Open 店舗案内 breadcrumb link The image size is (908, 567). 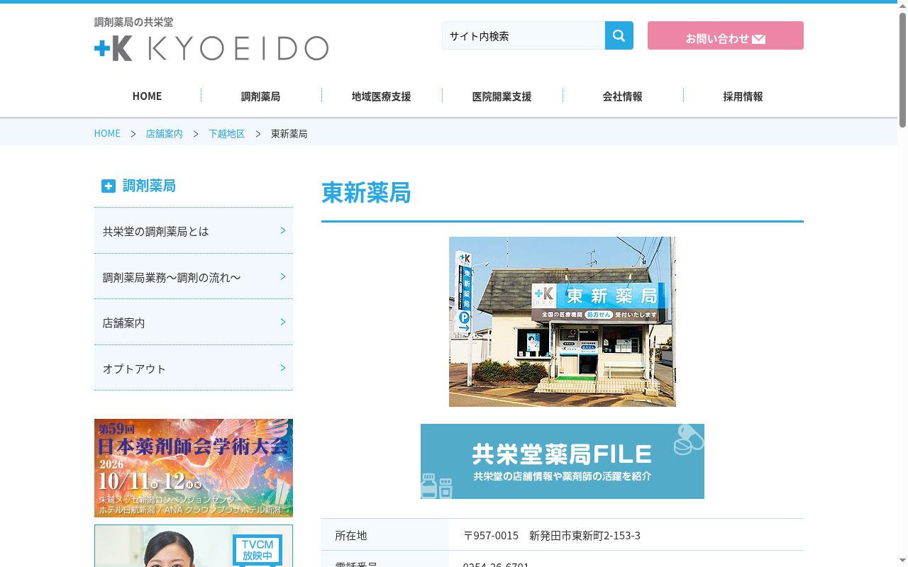click(164, 133)
